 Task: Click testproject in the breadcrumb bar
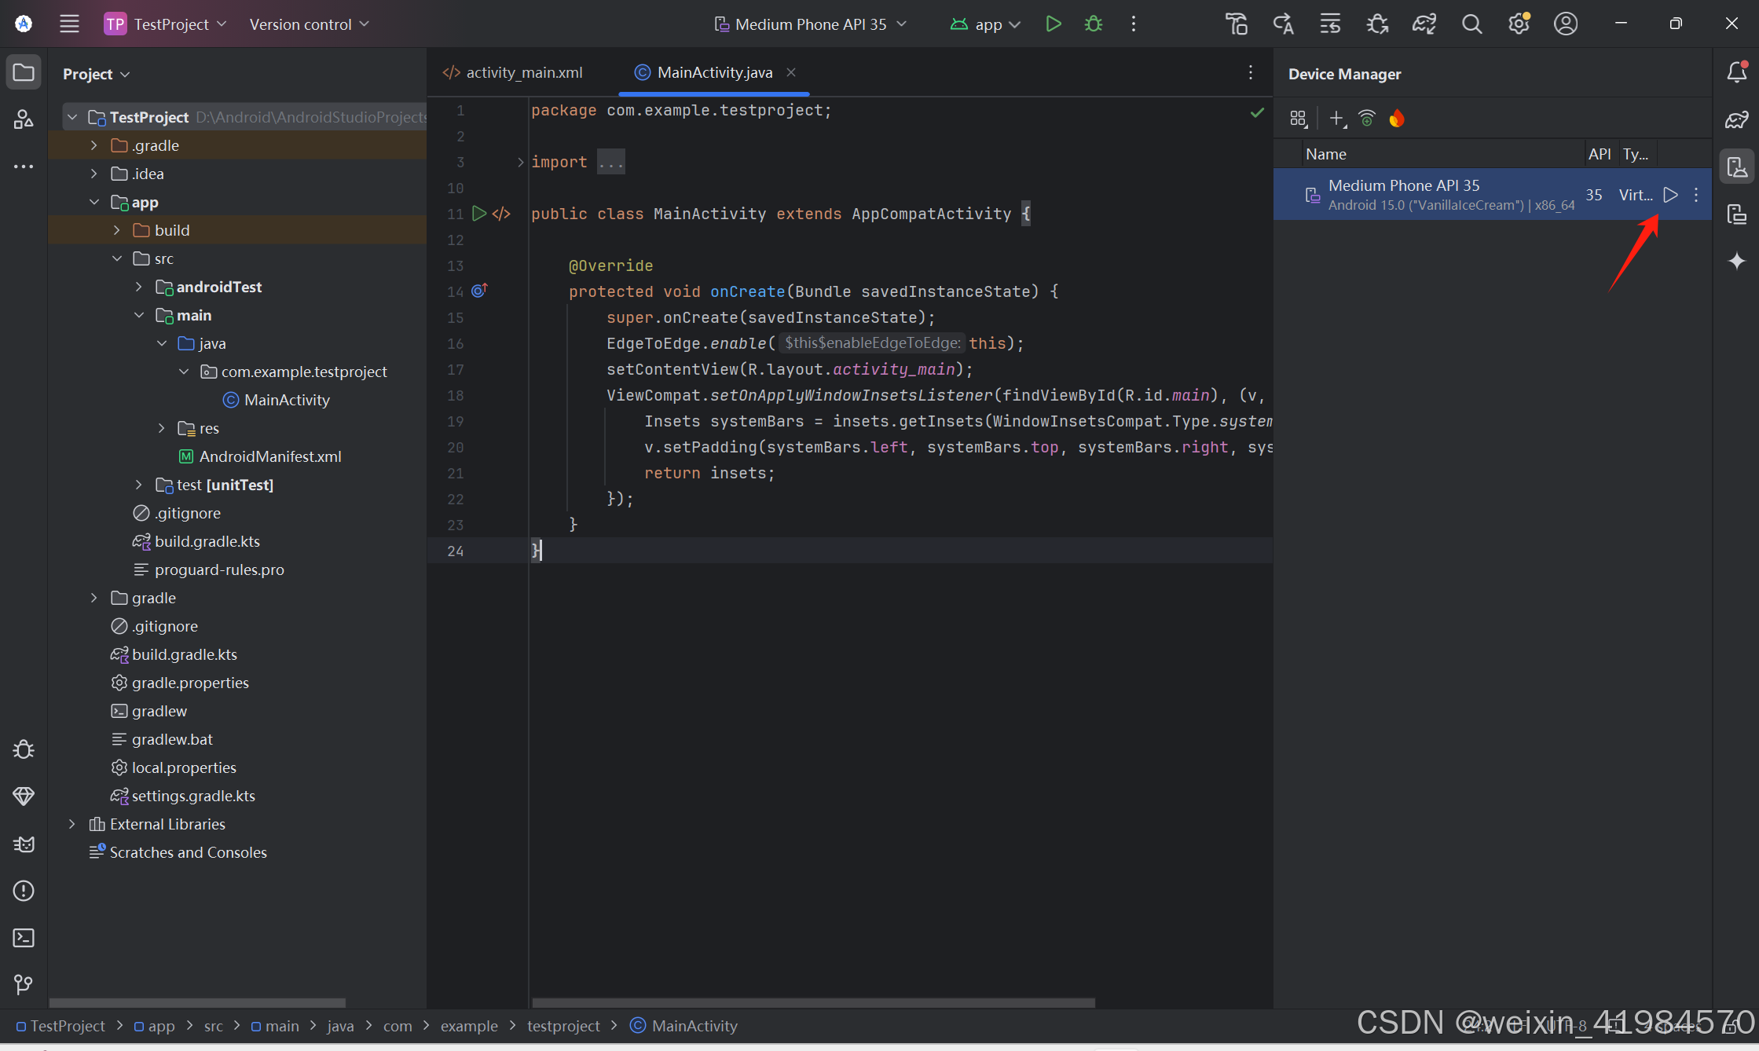click(x=563, y=1026)
